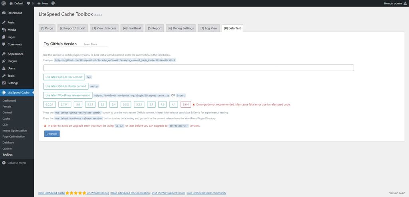
Task: Click the Collapse menu arrow icon
Action: coord(4,163)
